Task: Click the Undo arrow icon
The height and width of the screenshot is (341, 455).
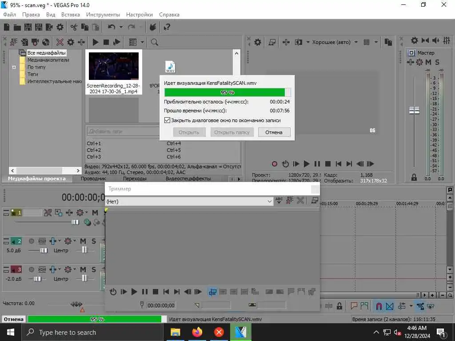Action: (112, 27)
